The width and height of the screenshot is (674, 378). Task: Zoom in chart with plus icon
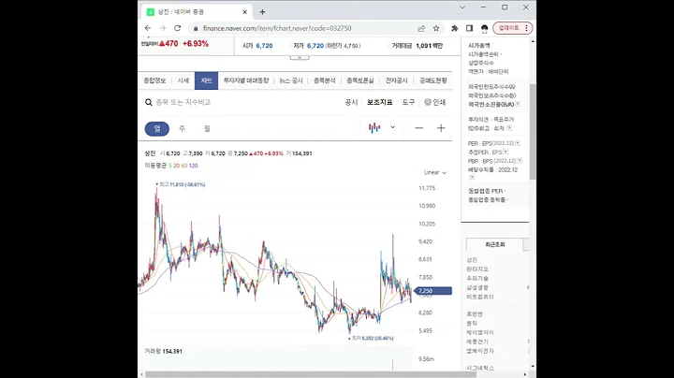pyautogui.click(x=441, y=128)
